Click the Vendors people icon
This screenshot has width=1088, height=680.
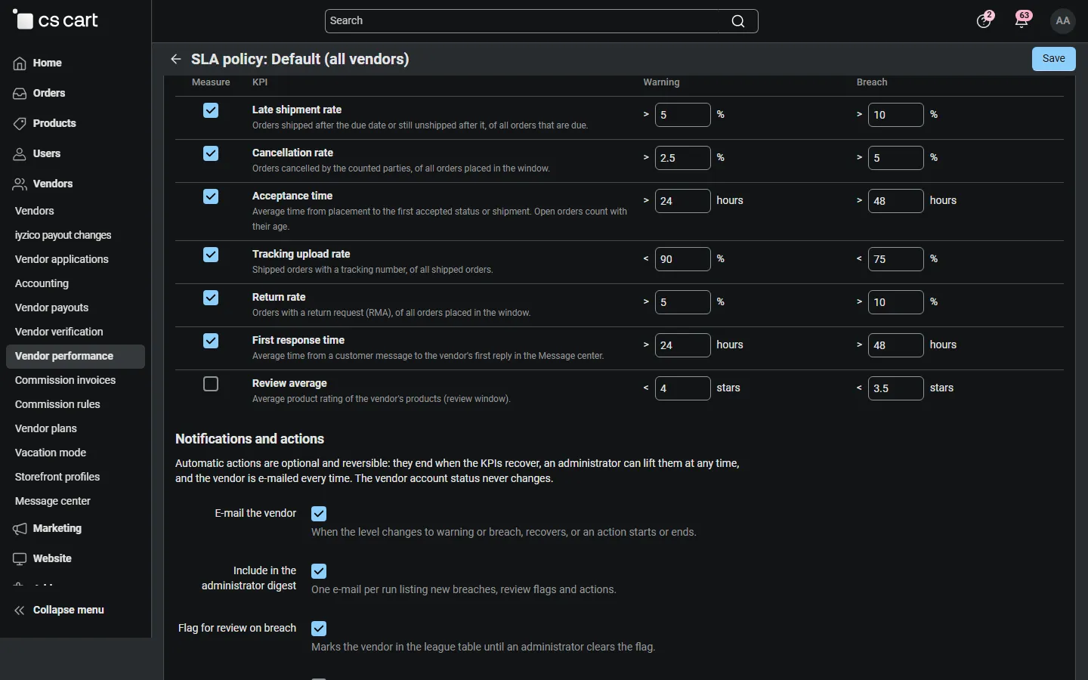click(x=20, y=184)
